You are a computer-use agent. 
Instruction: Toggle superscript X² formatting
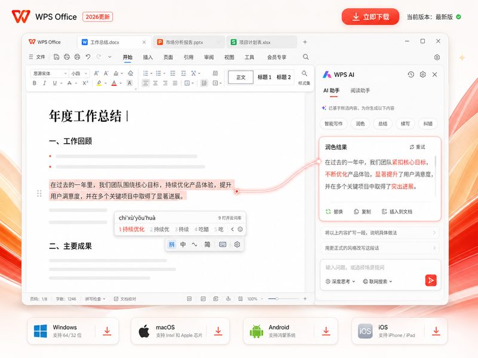click(x=85, y=83)
